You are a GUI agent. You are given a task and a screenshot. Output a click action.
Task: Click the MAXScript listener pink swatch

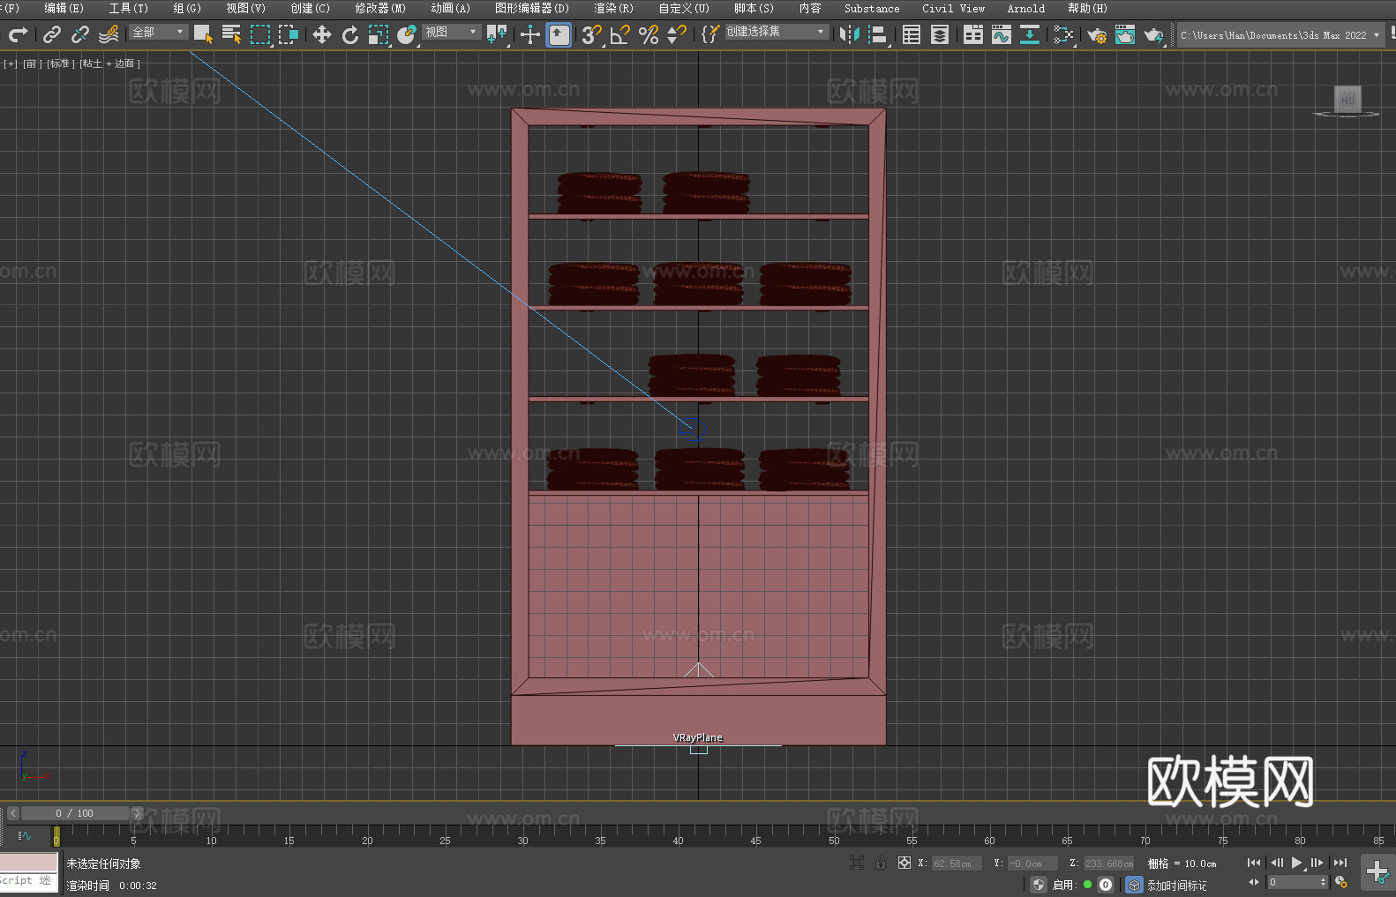[28, 863]
